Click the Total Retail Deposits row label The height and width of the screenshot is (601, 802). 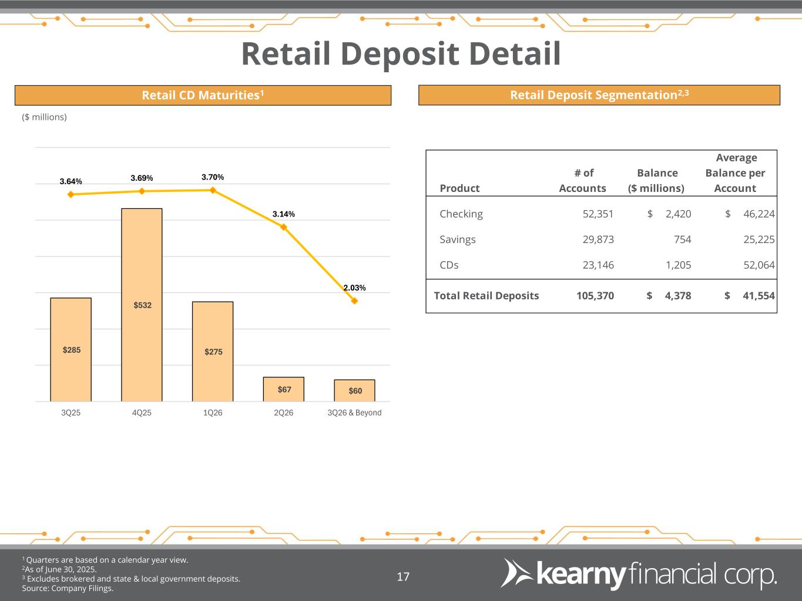point(486,296)
